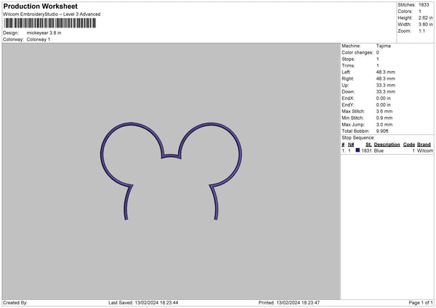Viewport: 436px width, 308px height.
Task: Click Total Bobbin value 9.90ft
Action: [x=382, y=131]
